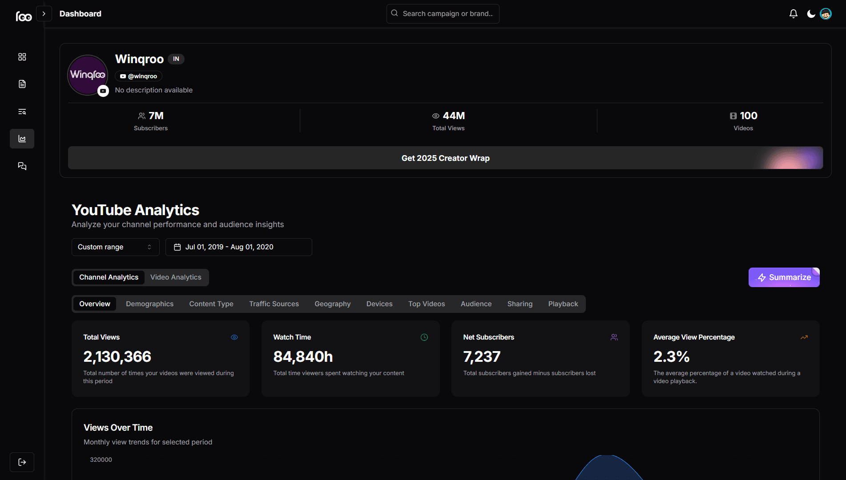Image resolution: width=846 pixels, height=480 pixels.
Task: Click the calendar icon in date range field
Action: click(x=177, y=247)
